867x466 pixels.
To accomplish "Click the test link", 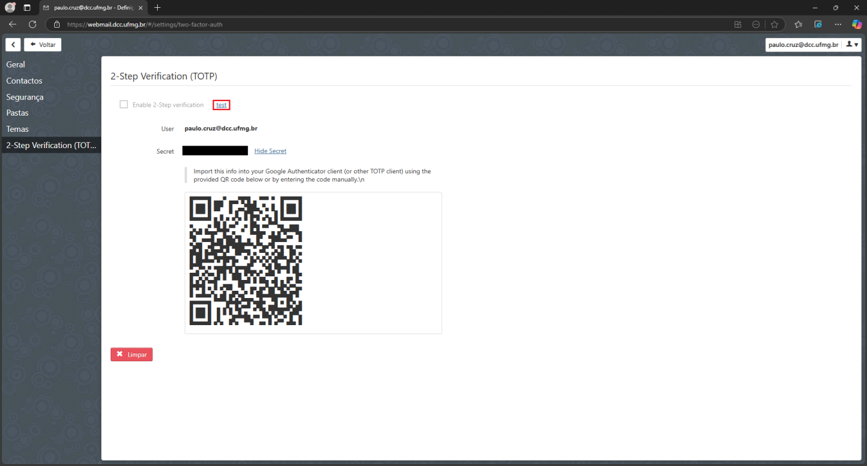I will pos(222,105).
